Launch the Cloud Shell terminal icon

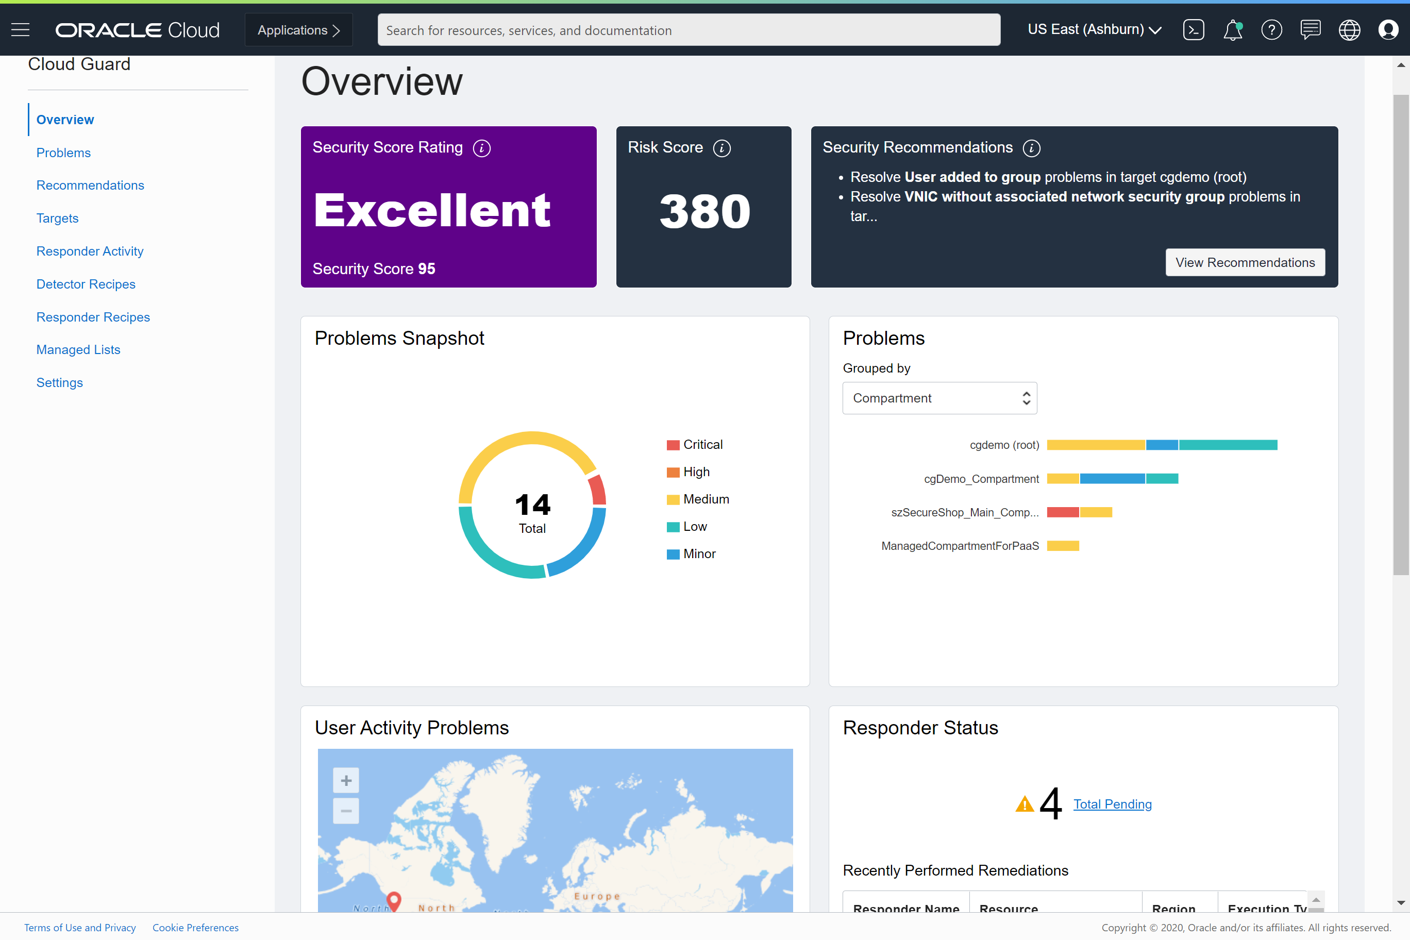point(1193,29)
